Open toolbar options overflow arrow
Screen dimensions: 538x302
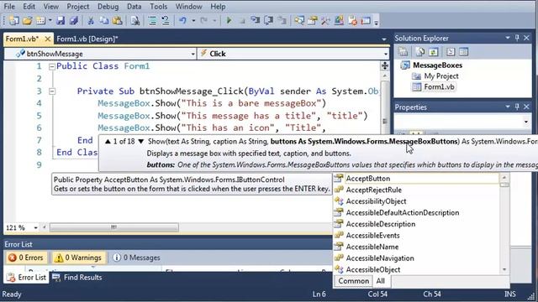tap(376, 23)
